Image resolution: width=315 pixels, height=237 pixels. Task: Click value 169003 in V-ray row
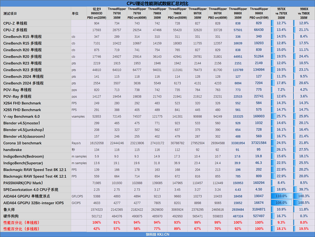click(x=259, y=116)
